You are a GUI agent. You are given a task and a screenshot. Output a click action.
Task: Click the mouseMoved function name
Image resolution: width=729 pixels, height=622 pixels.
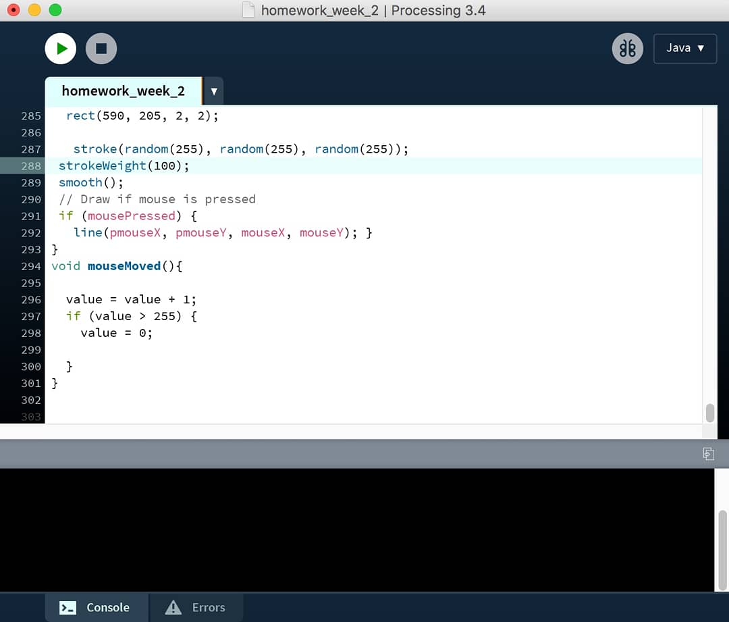tap(124, 266)
